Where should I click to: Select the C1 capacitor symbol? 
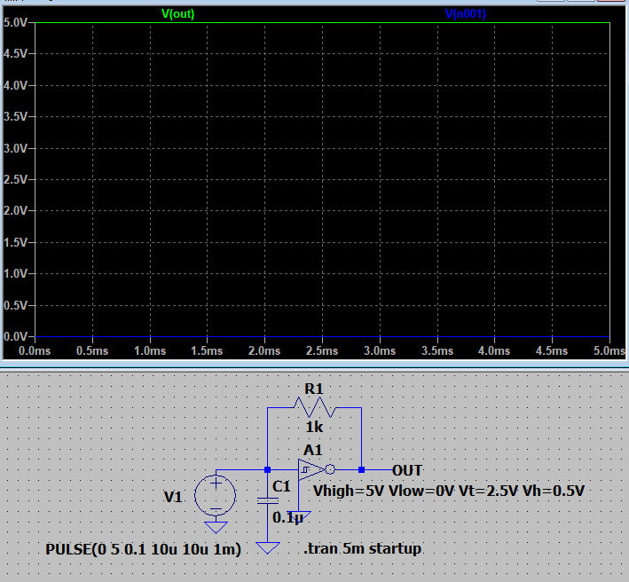pyautogui.click(x=267, y=499)
